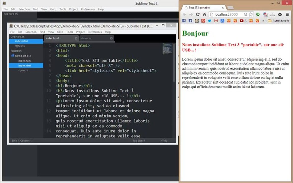Open View menu in background Sublime Text 2 window
Screen dimensions: 293x183
coord(44,9)
